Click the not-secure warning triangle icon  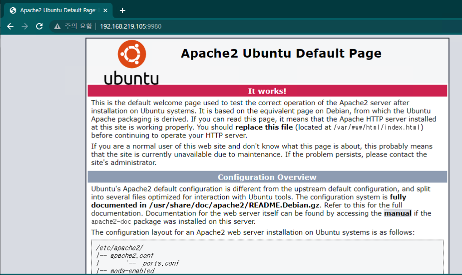pyautogui.click(x=57, y=27)
